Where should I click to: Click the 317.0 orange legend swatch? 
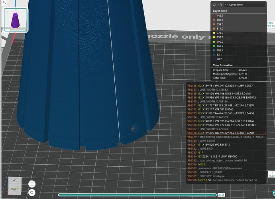pos(214,29)
